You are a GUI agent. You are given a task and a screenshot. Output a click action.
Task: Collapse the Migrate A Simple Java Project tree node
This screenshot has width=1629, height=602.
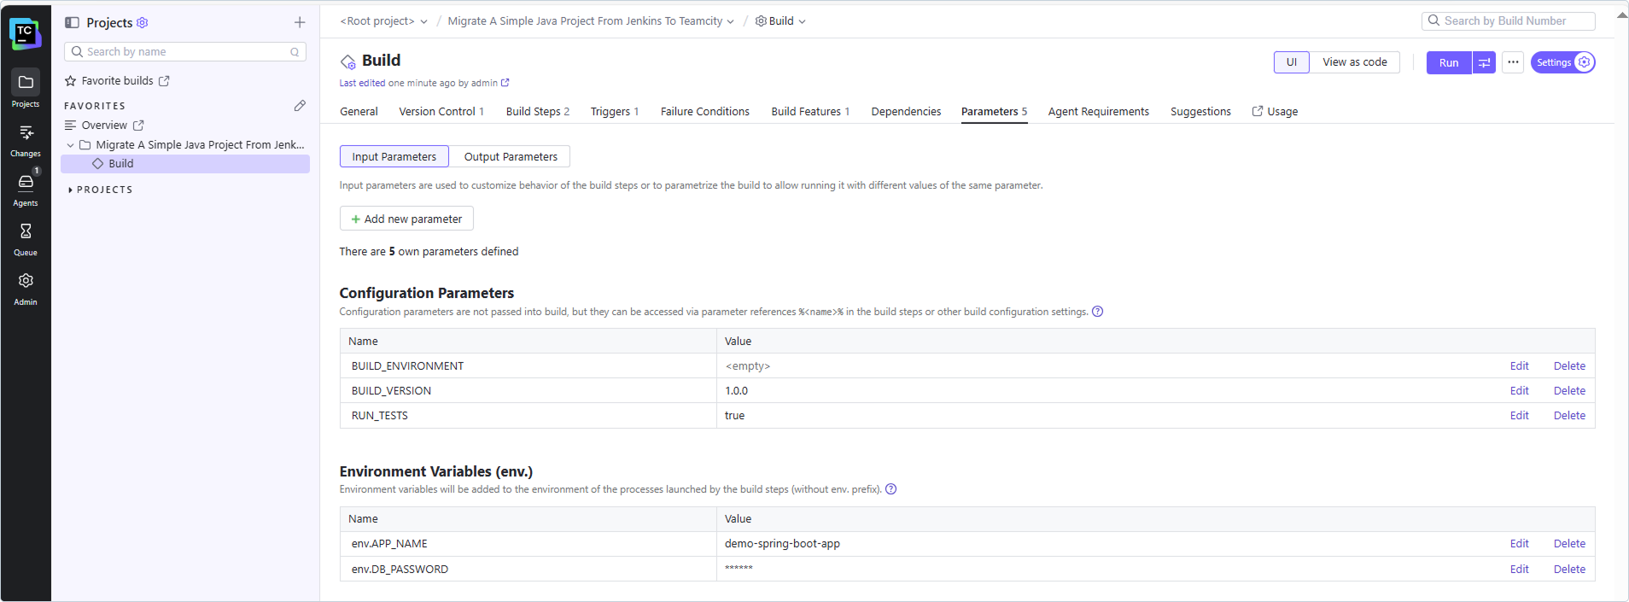click(x=71, y=145)
